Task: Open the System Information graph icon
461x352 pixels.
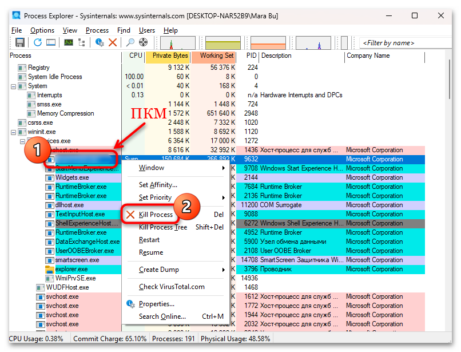Action: coord(69,43)
